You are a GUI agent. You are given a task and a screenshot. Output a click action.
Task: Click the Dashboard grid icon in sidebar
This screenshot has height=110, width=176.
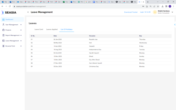(3, 20)
